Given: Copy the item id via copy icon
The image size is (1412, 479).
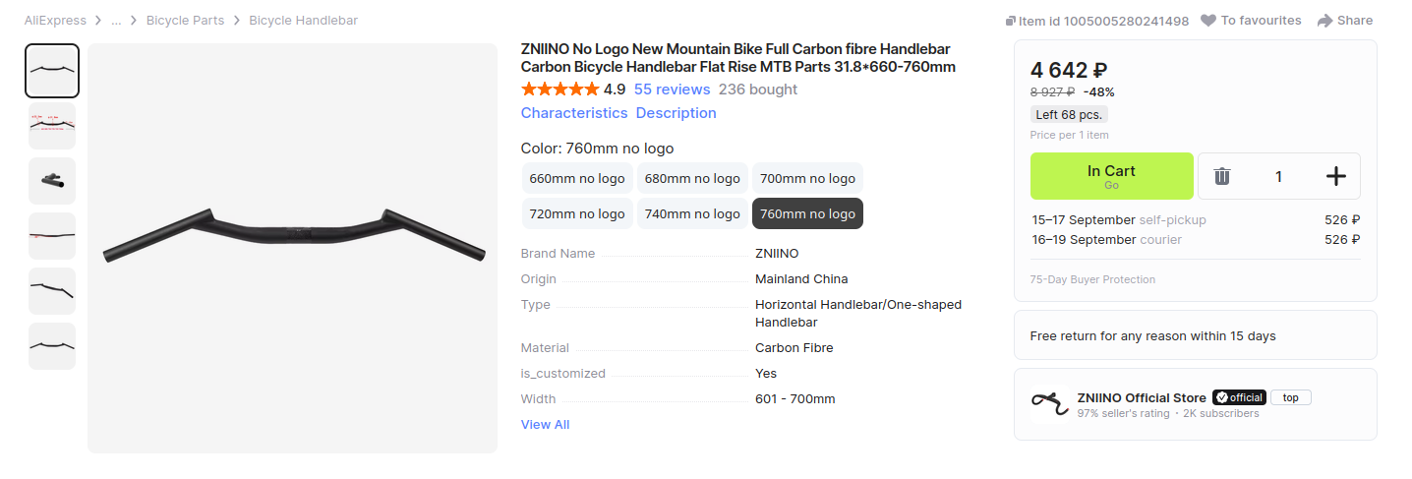Looking at the screenshot, I should coord(1010,21).
